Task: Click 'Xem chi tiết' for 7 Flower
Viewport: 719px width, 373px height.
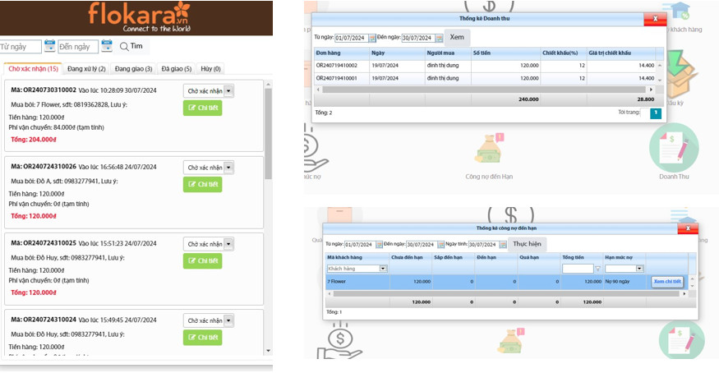Action: click(x=667, y=281)
